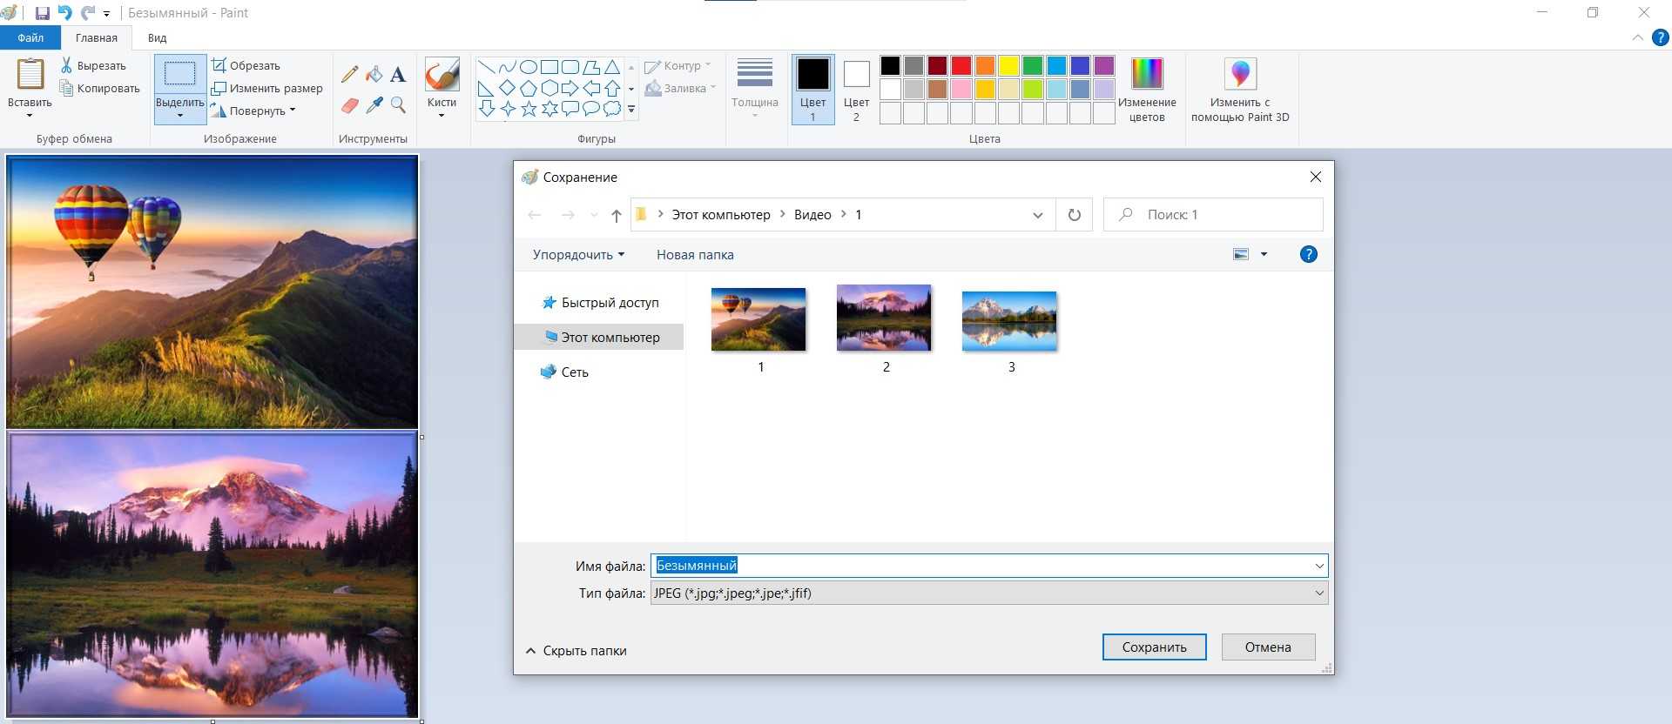Open the Файл menu tab
The width and height of the screenshot is (1672, 724).
30,37
